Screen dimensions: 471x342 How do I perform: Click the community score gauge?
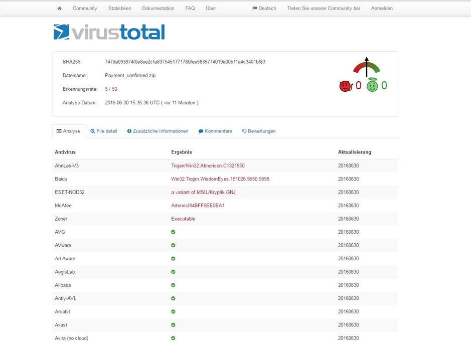click(367, 67)
